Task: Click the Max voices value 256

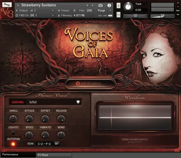Action: (89, 11)
